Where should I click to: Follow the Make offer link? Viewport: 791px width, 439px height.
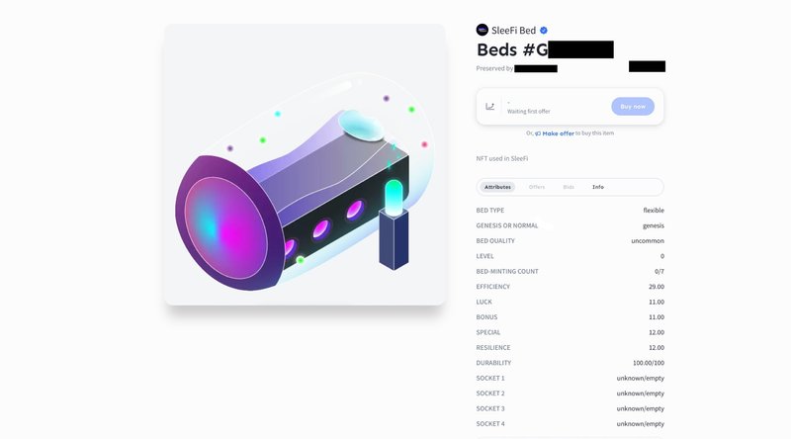558,133
